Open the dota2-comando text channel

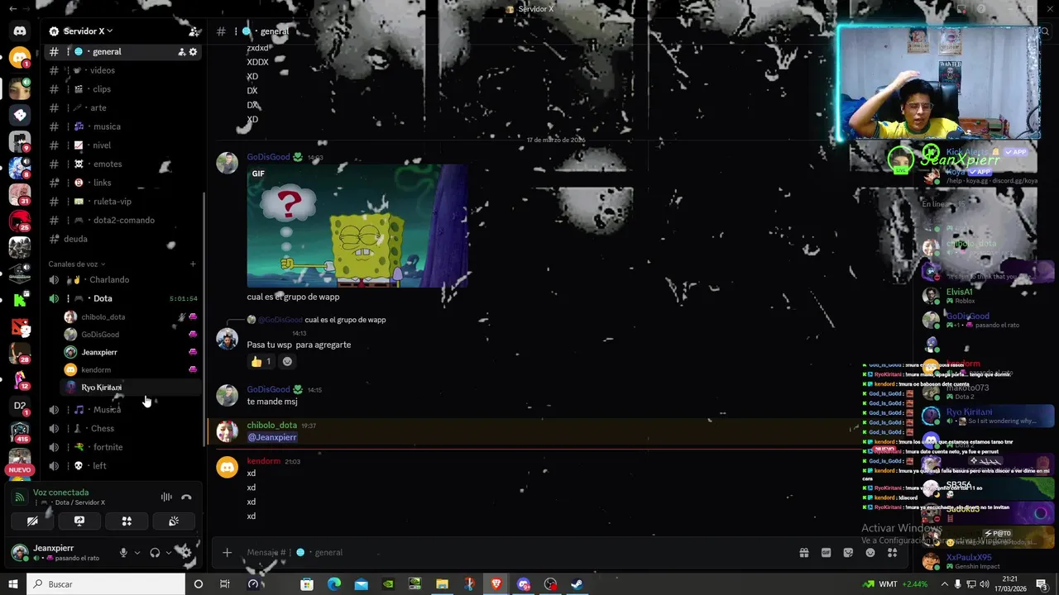click(124, 220)
